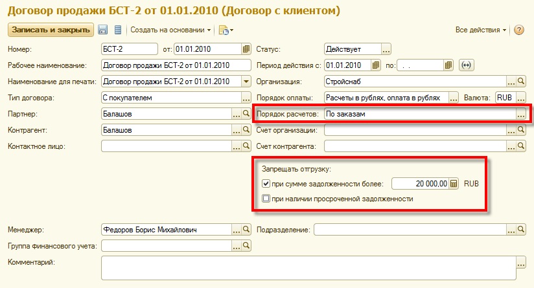
Task: Open the Контрагент magnifier lookup icon
Action: [x=246, y=130]
